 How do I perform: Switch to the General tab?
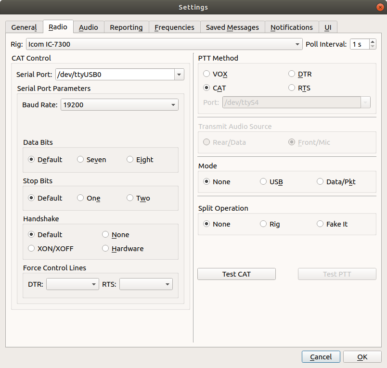tap(24, 27)
